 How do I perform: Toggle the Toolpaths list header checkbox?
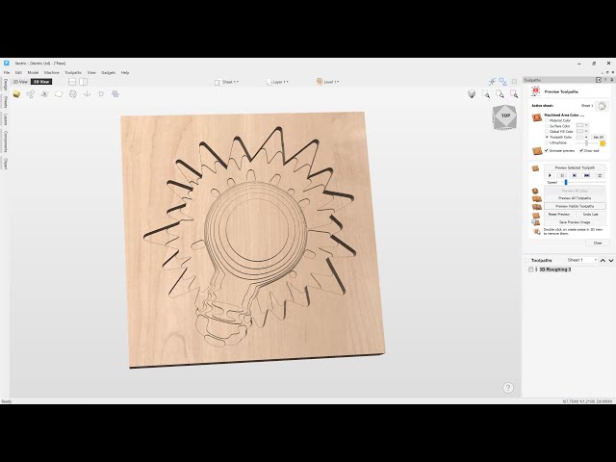(x=526, y=261)
